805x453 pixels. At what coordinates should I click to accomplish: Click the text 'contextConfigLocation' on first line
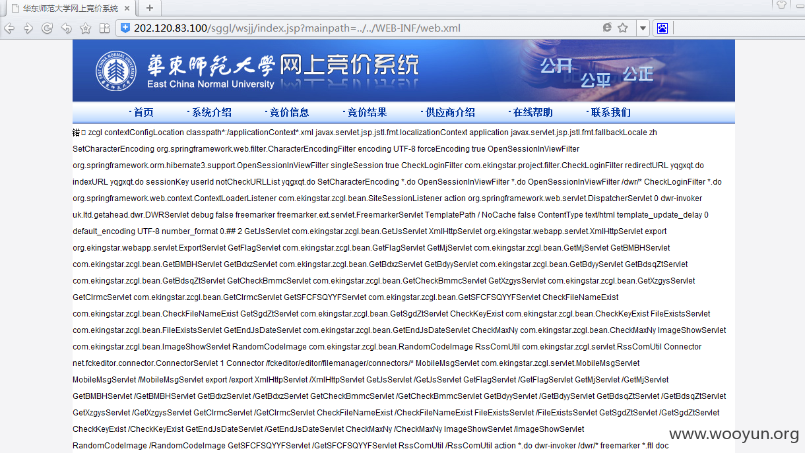145,133
